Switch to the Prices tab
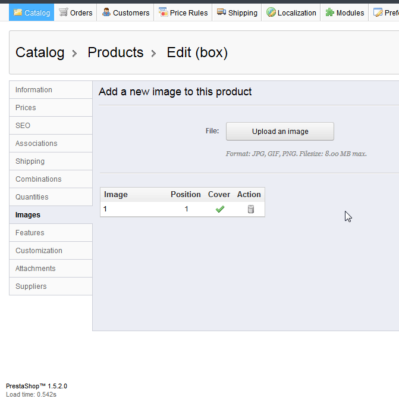The height and width of the screenshot is (408, 399). point(26,108)
